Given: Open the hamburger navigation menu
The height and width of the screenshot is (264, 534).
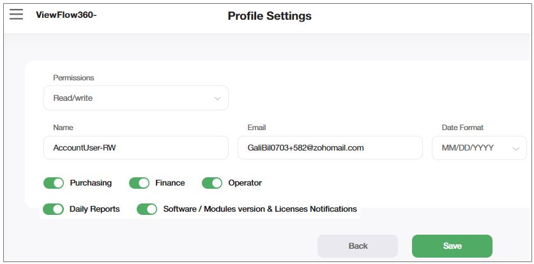Looking at the screenshot, I should click(16, 15).
